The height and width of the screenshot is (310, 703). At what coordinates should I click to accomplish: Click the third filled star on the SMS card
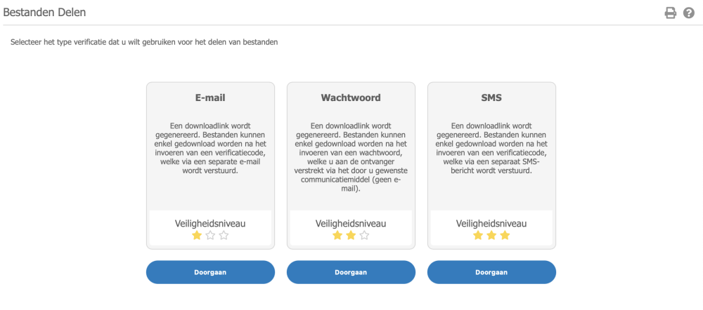tap(505, 236)
